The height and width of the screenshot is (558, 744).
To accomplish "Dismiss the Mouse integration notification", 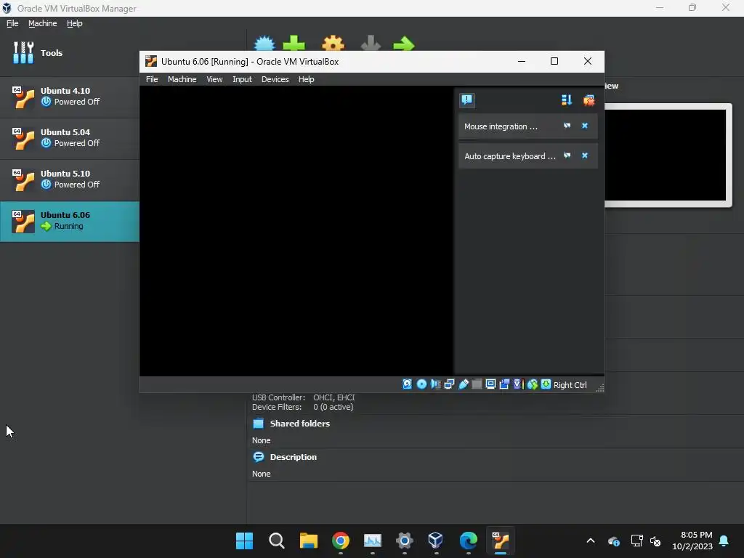I will [585, 126].
